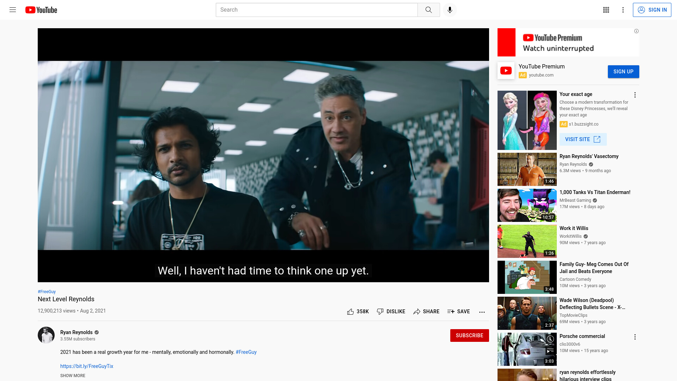This screenshot has width=677, height=381.
Task: Click the #FreeGuy hashtag above the title
Action: 47,292
